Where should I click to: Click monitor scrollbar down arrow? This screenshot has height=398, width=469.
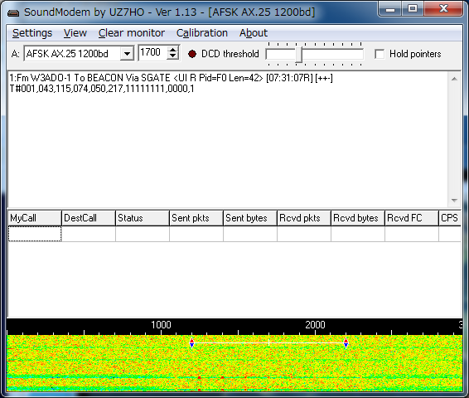click(454, 201)
